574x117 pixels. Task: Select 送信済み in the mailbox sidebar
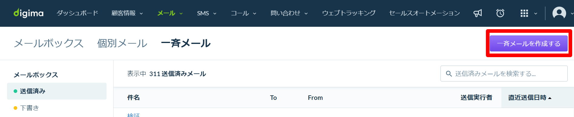point(57,91)
